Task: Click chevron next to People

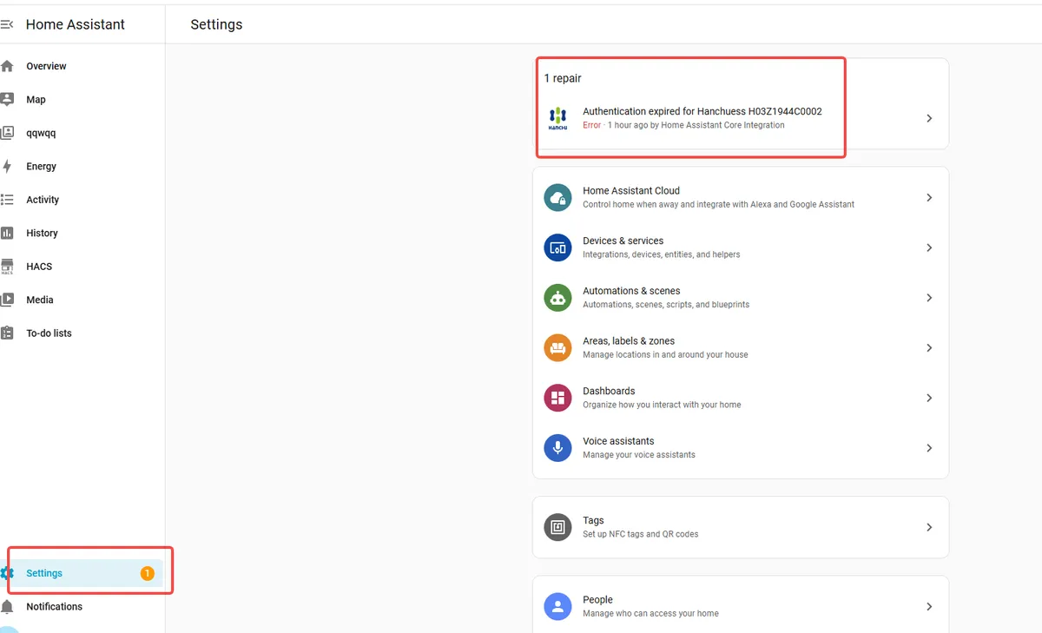Action: tap(929, 606)
